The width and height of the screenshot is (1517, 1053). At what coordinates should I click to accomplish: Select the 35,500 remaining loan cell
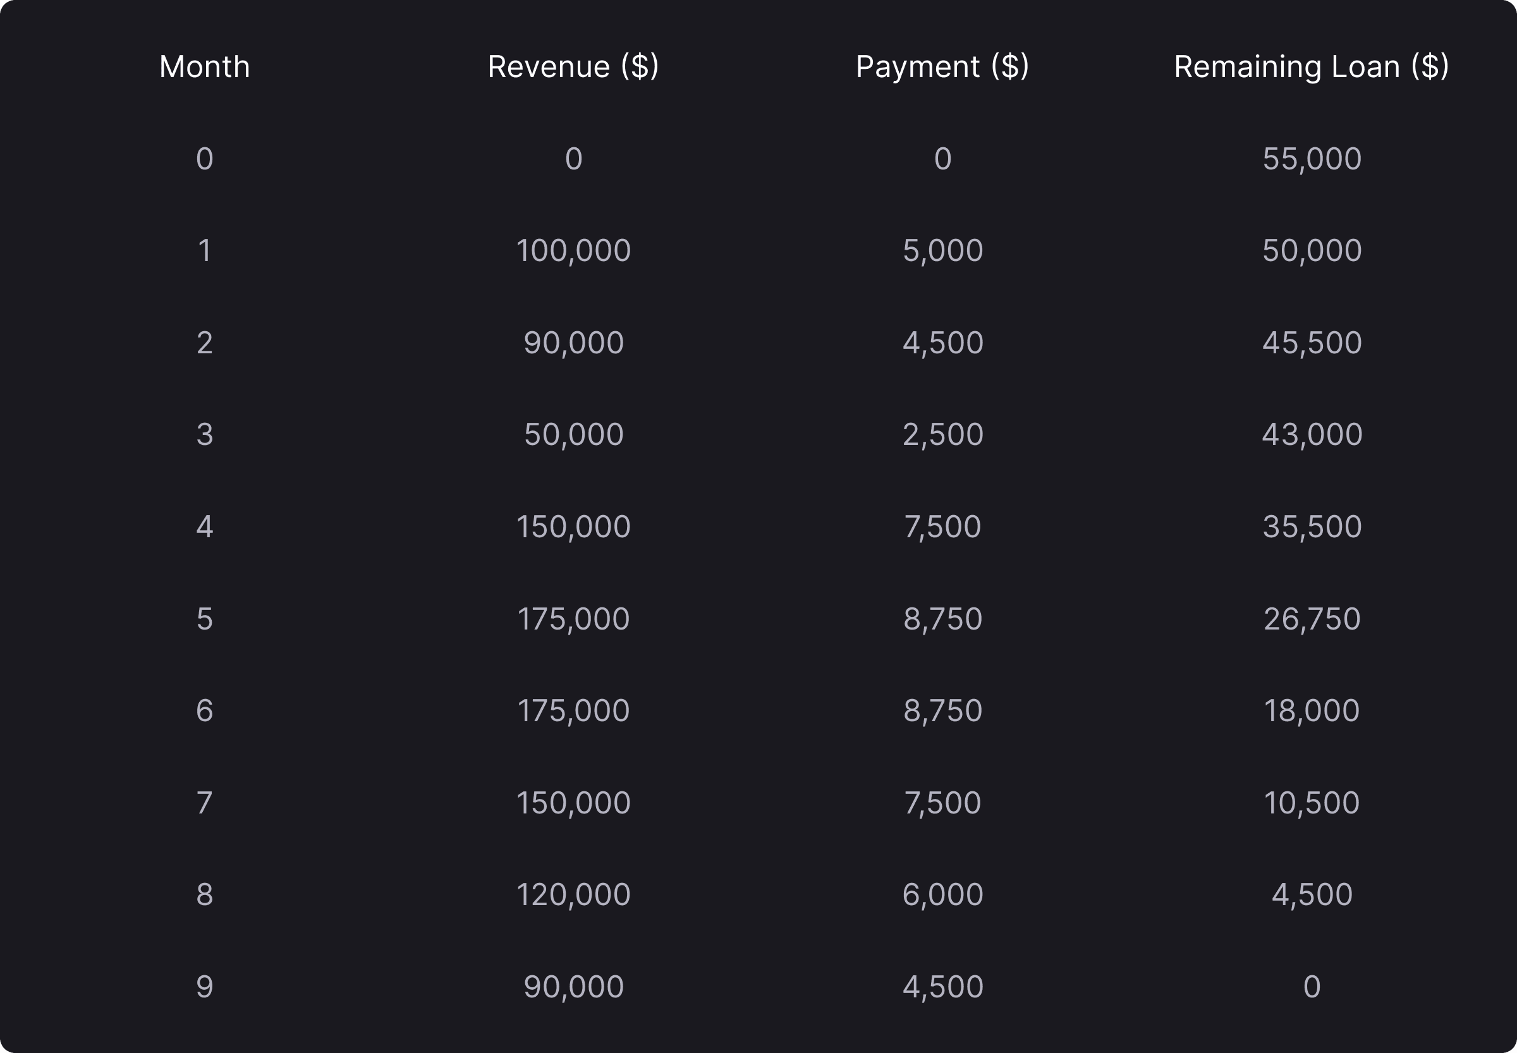1311,527
